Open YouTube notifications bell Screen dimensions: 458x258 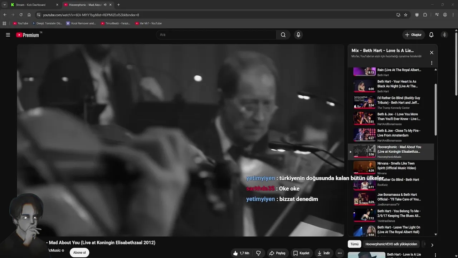(x=431, y=35)
